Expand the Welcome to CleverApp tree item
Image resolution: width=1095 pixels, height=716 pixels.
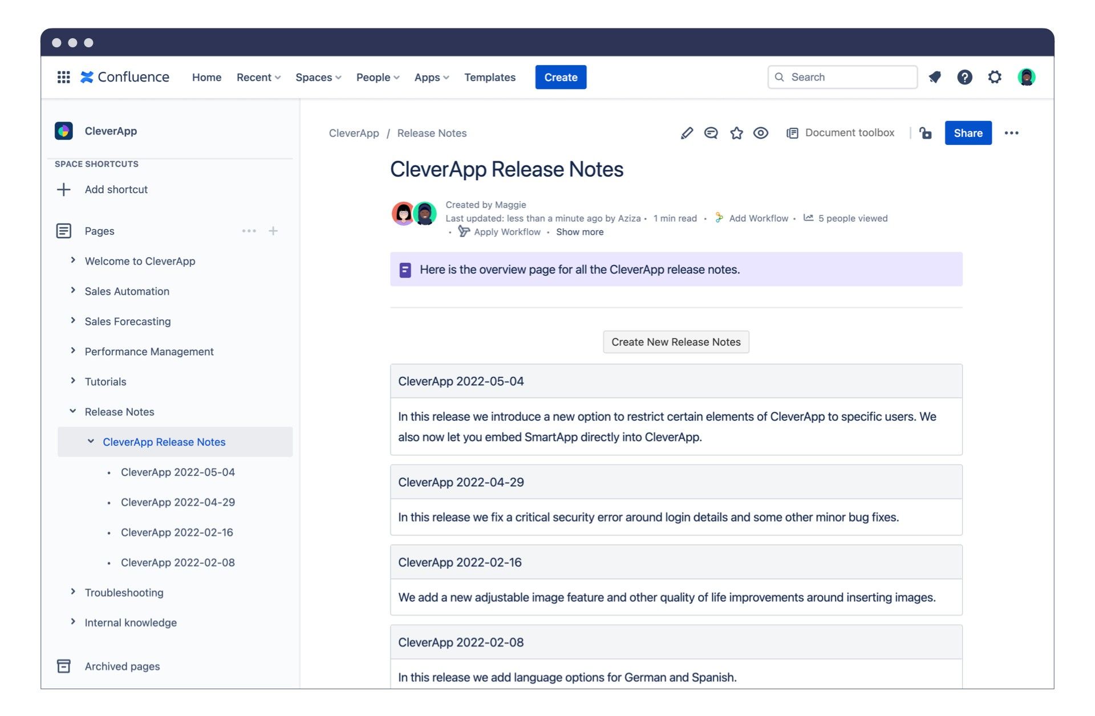coord(73,260)
